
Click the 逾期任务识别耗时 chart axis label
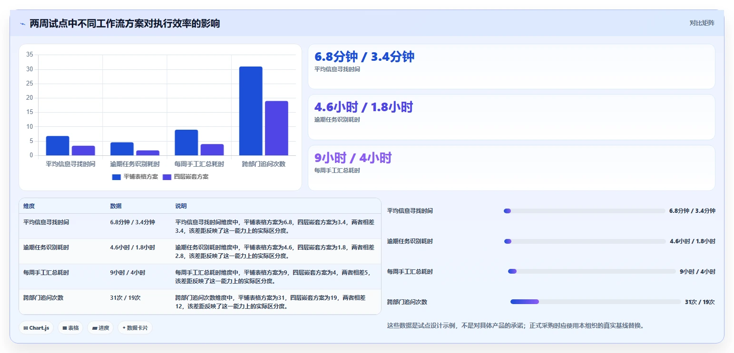click(135, 164)
